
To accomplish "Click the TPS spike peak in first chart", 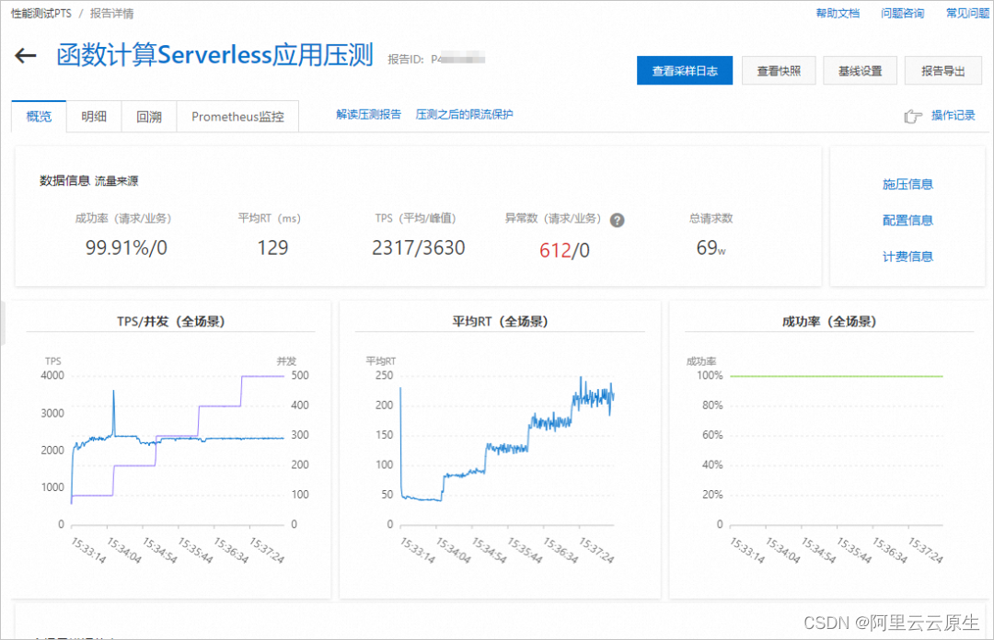I will pyautogui.click(x=114, y=393).
